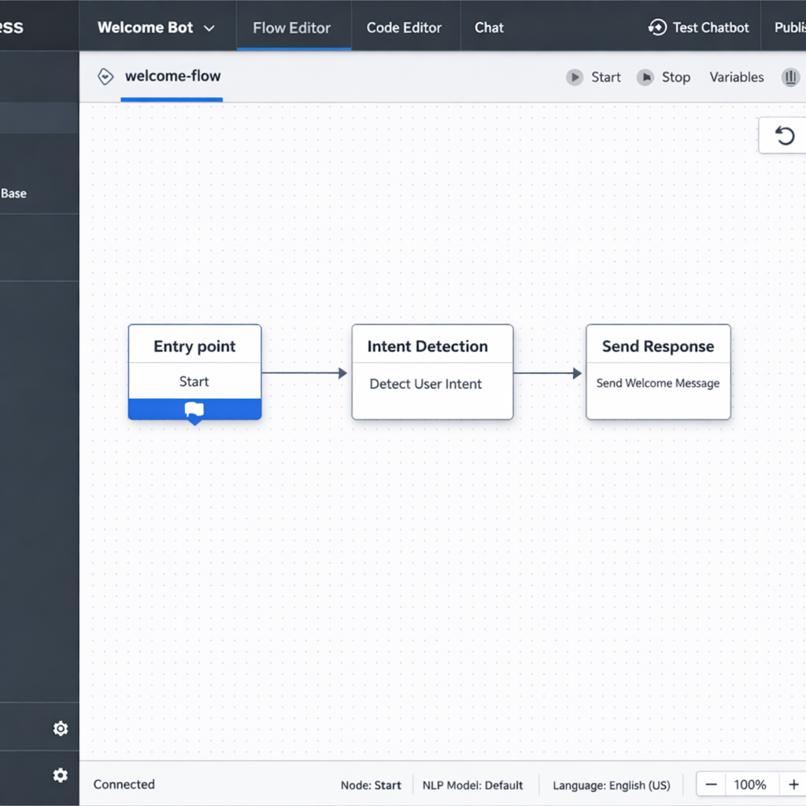Select the Flow Editor tab

pos(292,28)
